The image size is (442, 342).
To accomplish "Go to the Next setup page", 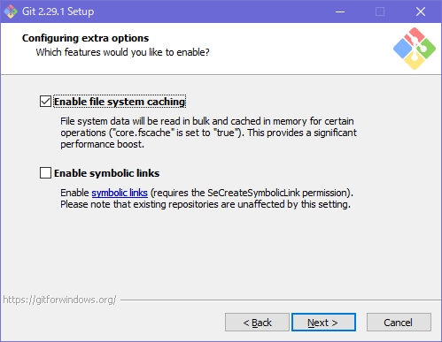I will coord(323,323).
